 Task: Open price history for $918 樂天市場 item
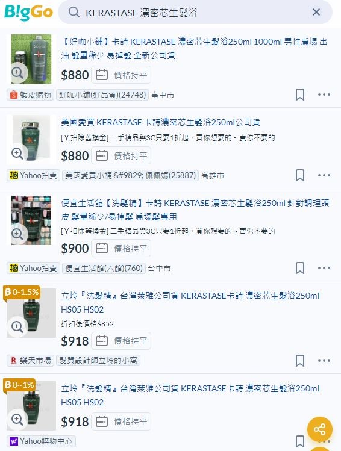pos(121,341)
